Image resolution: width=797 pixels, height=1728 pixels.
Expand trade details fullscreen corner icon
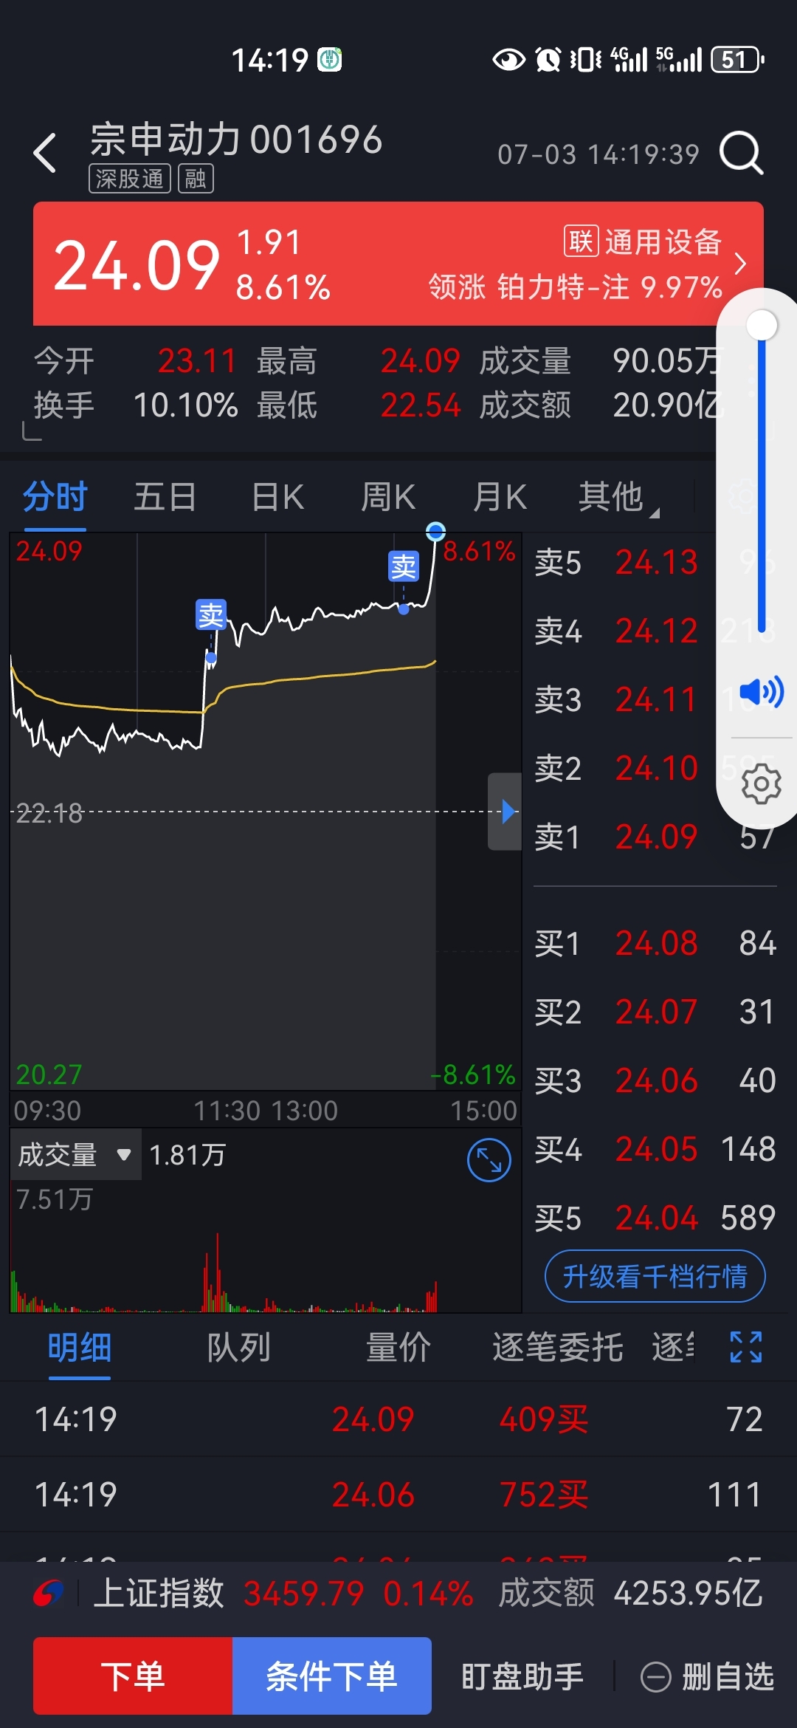(746, 1346)
